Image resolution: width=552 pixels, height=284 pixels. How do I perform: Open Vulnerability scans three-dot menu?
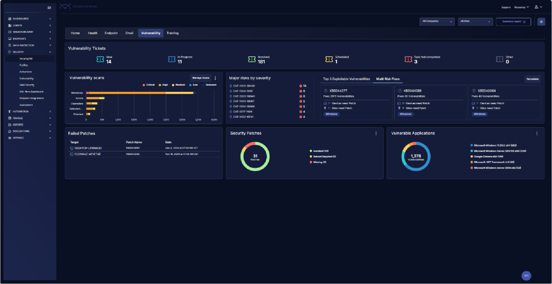pyautogui.click(x=215, y=78)
